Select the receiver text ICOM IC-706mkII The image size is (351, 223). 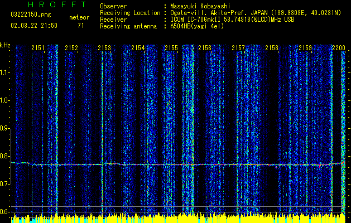point(195,20)
